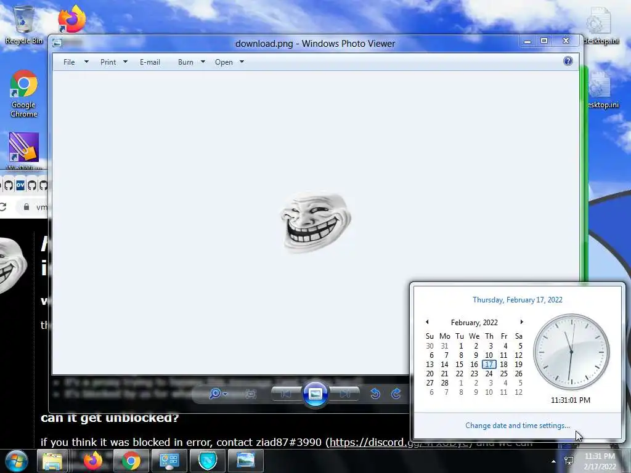Open the shield 'N' taskbar icon
631x473 pixels.
point(208,461)
